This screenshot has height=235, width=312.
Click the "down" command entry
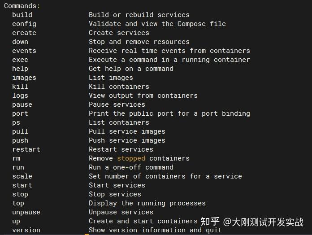click(20, 42)
